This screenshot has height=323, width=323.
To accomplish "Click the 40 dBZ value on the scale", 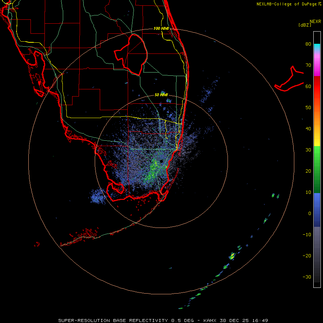I will [x=308, y=129].
